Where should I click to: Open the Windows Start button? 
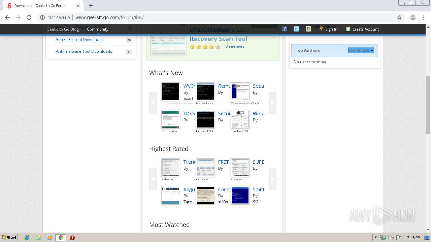coord(9,238)
